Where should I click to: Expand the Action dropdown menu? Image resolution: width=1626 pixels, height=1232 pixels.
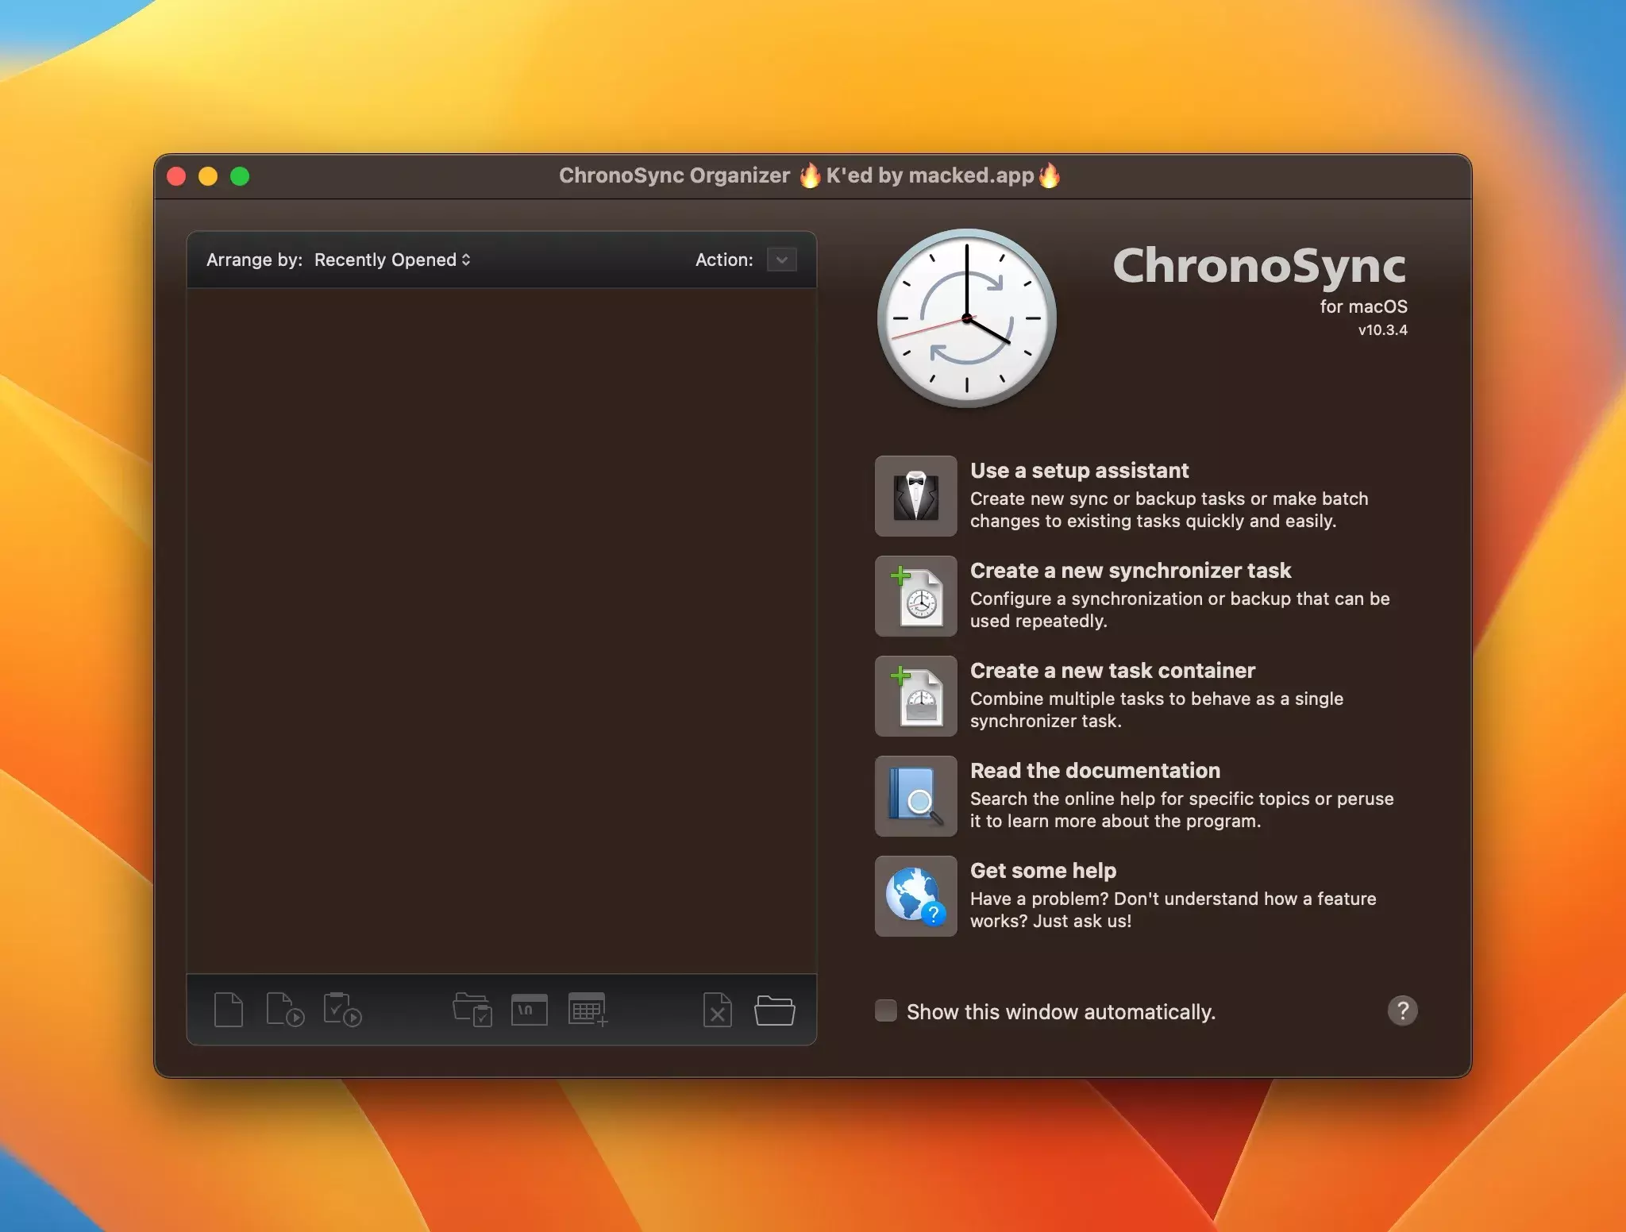point(781,260)
